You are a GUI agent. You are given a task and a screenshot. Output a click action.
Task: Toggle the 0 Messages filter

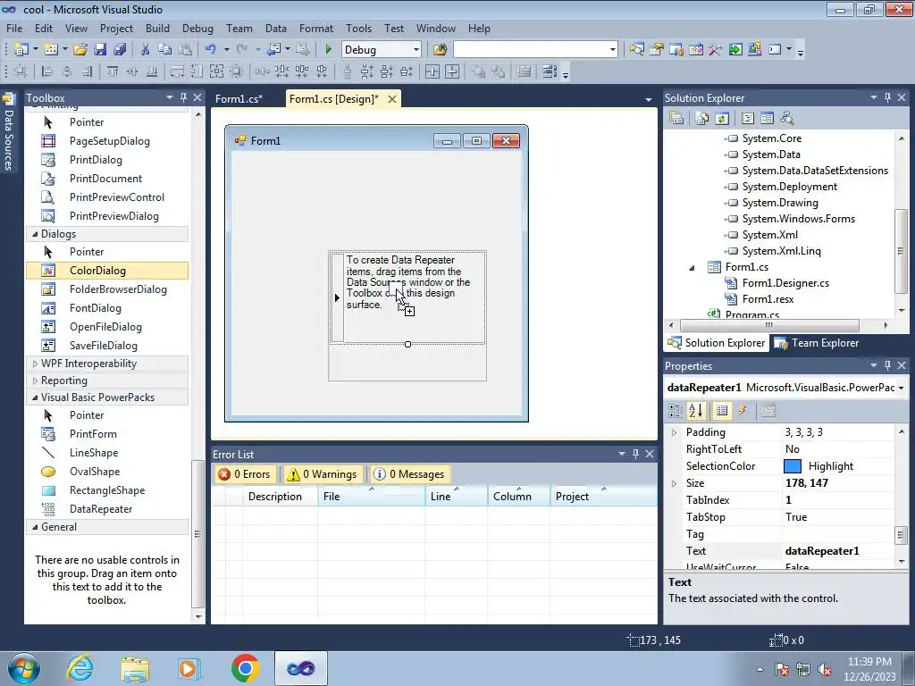point(409,474)
